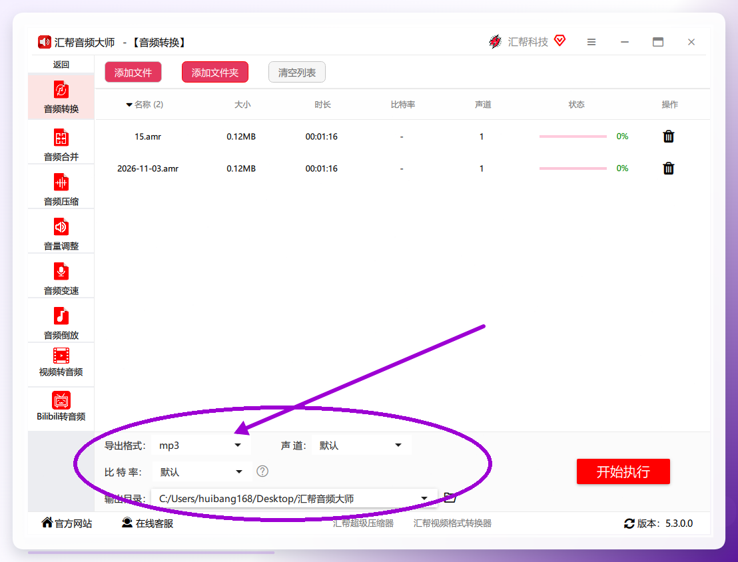Click the 声道 column header
This screenshot has height=562, width=738.
pos(483,105)
